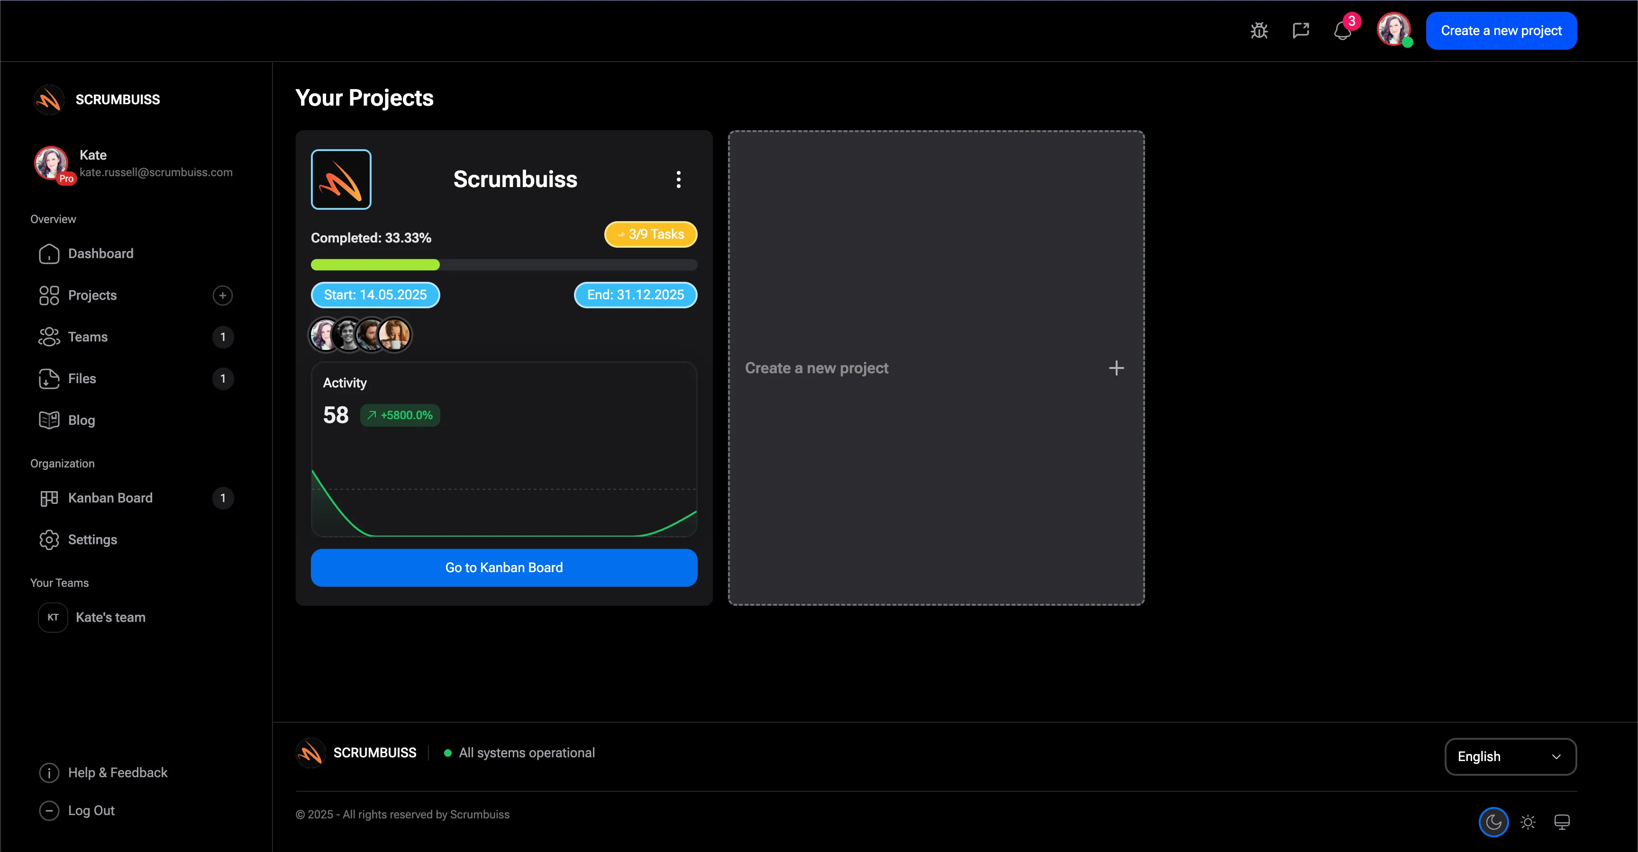Click the Log Out icon in sidebar

(49, 811)
